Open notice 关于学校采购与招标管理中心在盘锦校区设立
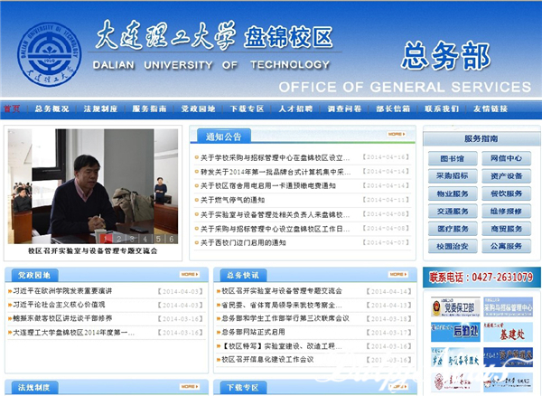This screenshot has height=396, width=542. point(276,157)
